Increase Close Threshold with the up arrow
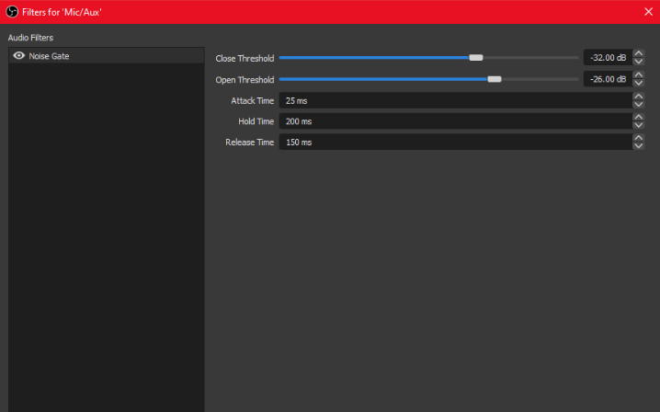Image resolution: width=660 pixels, height=412 pixels. point(638,53)
